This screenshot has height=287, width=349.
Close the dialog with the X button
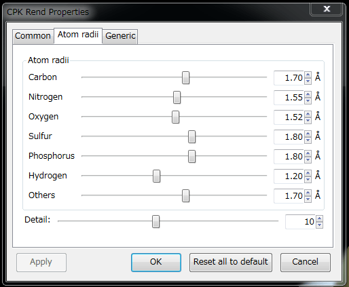(326, 9)
